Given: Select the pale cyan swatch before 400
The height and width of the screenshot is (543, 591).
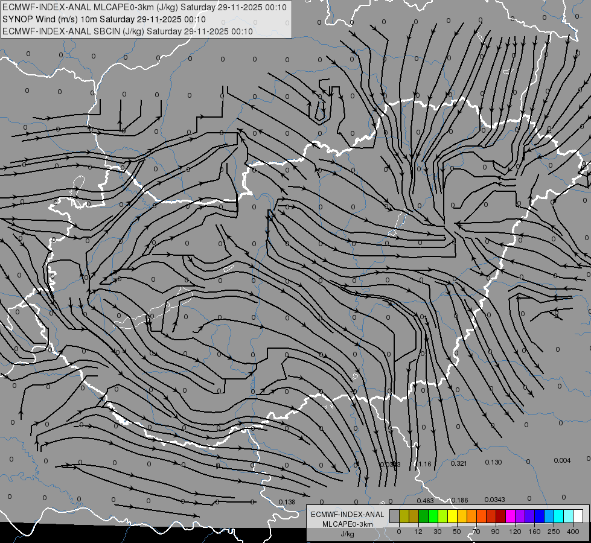Looking at the screenshot, I should [x=569, y=516].
